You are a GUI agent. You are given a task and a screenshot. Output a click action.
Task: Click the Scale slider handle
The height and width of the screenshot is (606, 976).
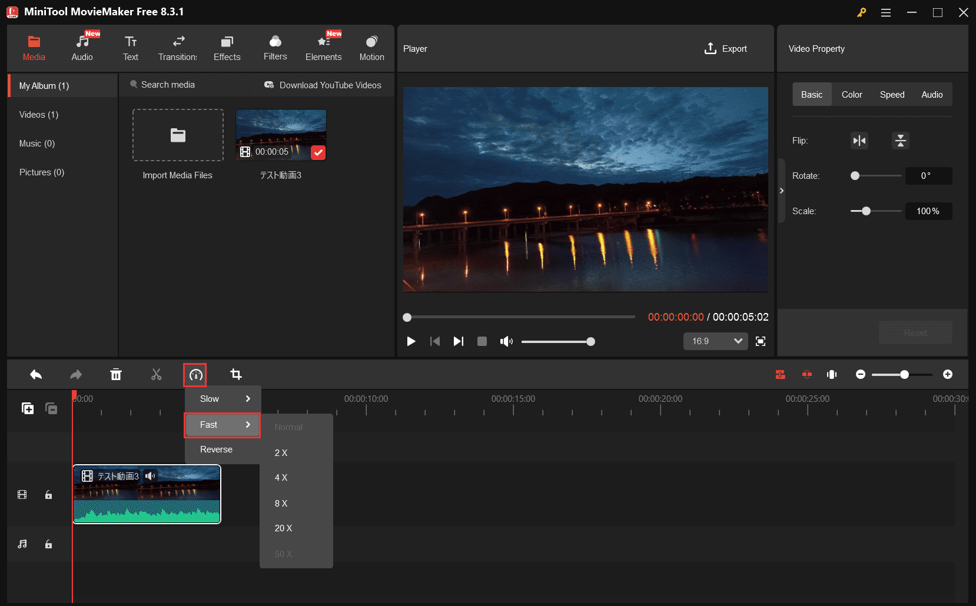[x=866, y=211]
